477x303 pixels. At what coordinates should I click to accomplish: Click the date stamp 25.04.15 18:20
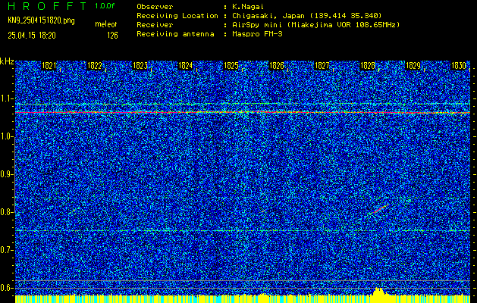[x=32, y=36]
